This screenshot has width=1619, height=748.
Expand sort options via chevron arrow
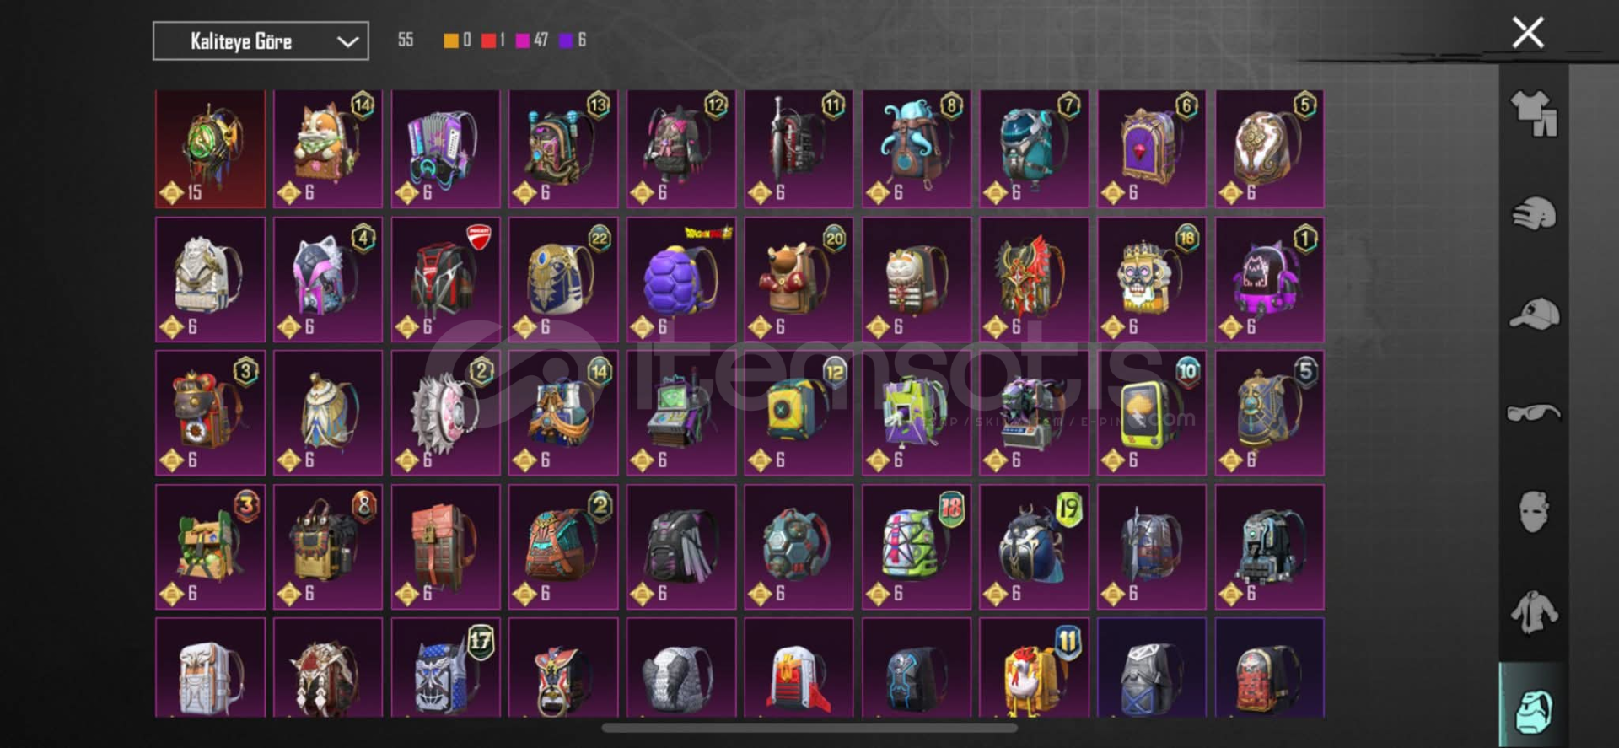[x=347, y=41]
